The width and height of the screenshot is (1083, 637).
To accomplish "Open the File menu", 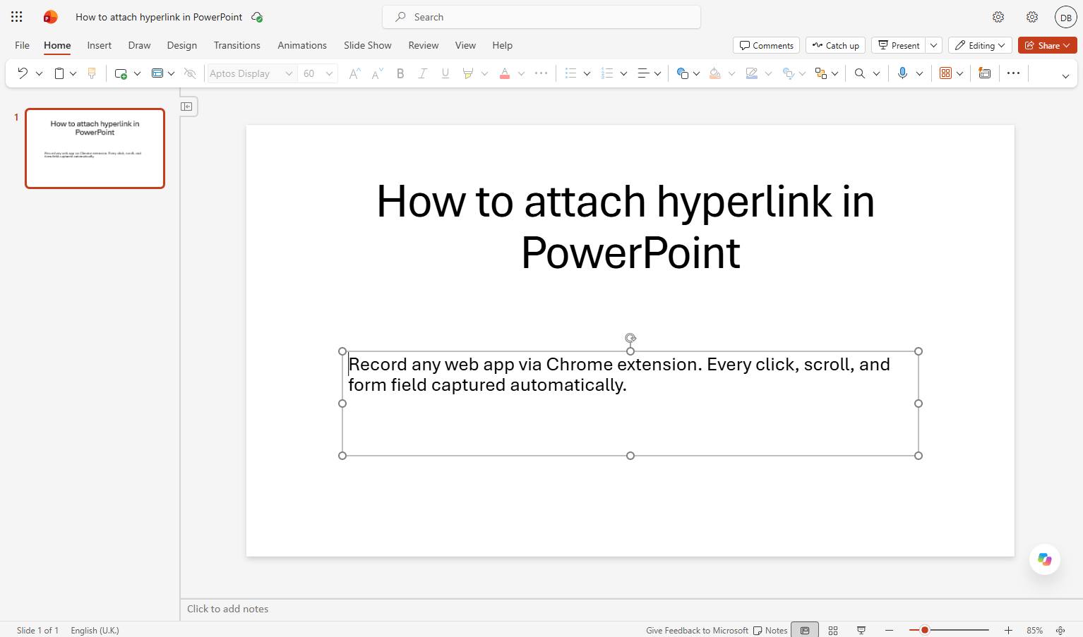I will (x=22, y=45).
